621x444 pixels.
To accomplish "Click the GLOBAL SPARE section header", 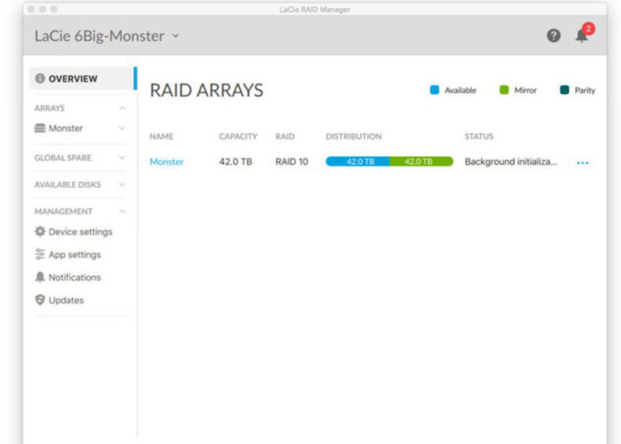I will 63,158.
